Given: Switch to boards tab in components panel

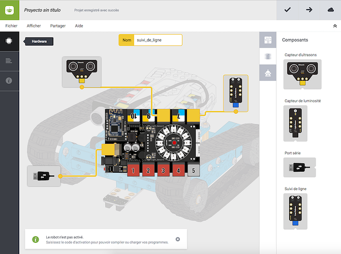Looking at the screenshot, I should [x=268, y=40].
